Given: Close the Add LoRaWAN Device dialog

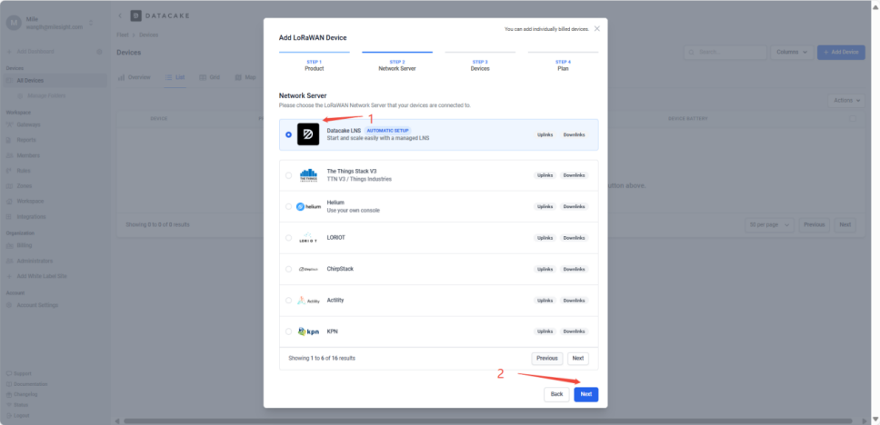Looking at the screenshot, I should (x=597, y=28).
